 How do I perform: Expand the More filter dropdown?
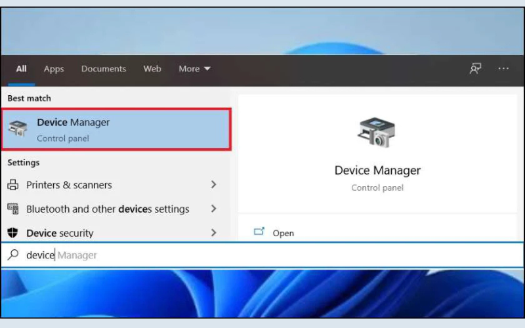tap(194, 69)
